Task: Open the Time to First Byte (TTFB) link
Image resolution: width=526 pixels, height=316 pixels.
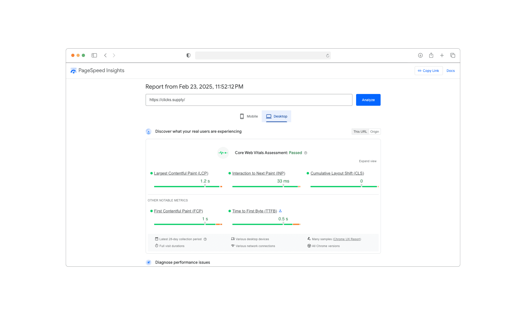Action: [x=255, y=211]
